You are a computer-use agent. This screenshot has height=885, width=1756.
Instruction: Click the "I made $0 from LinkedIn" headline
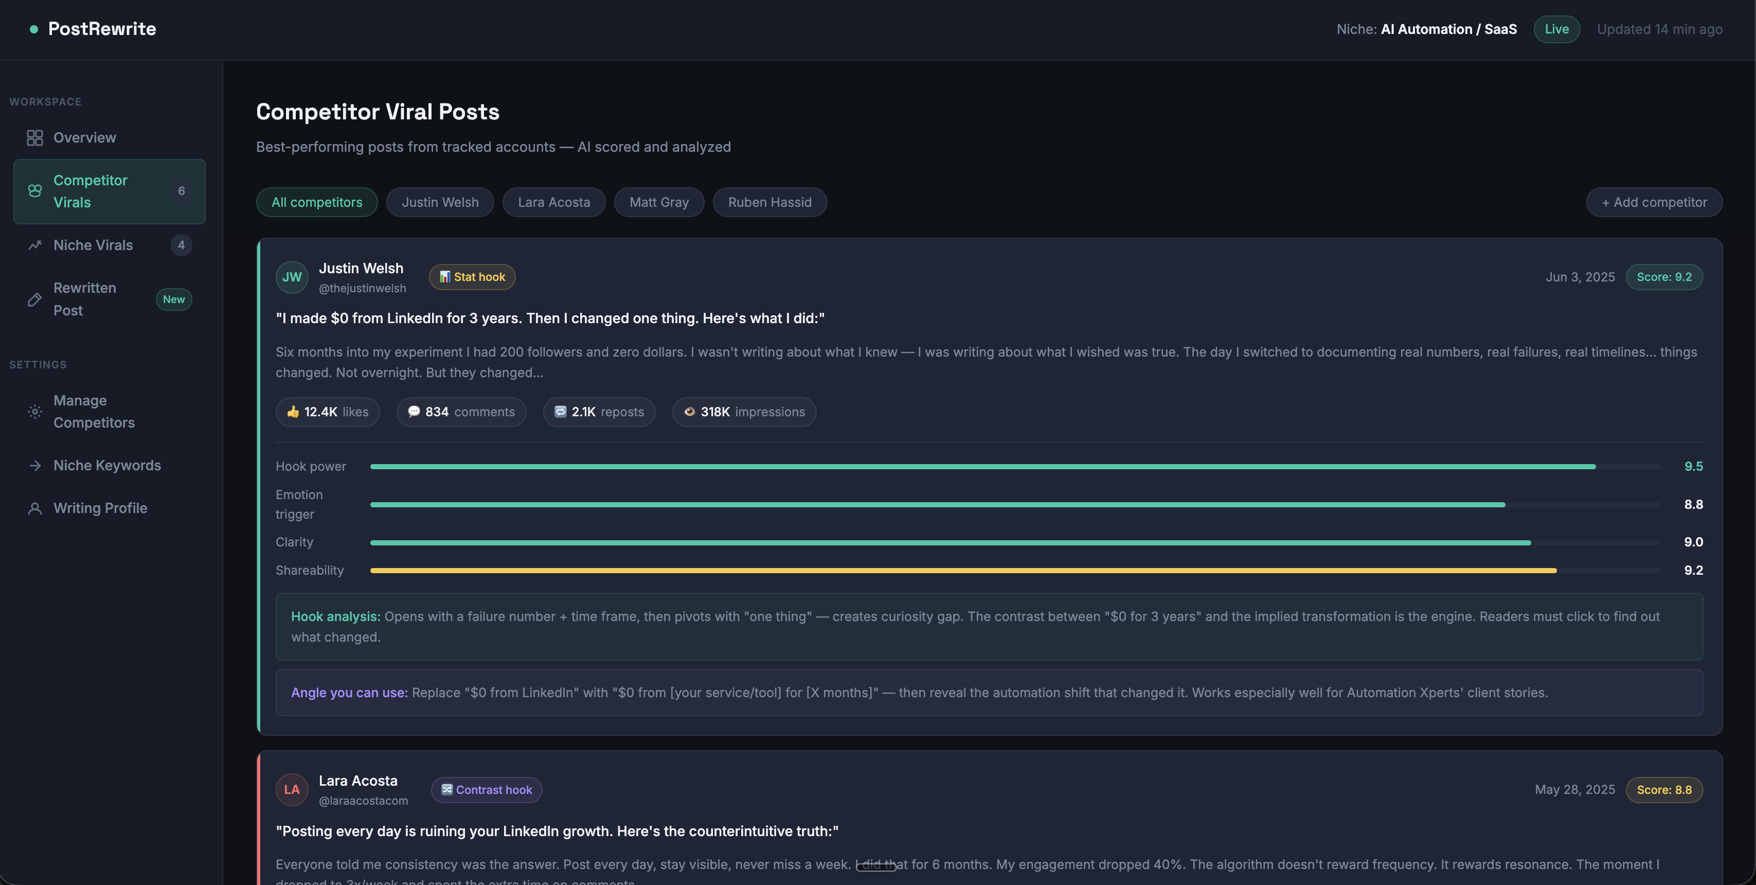(x=550, y=318)
